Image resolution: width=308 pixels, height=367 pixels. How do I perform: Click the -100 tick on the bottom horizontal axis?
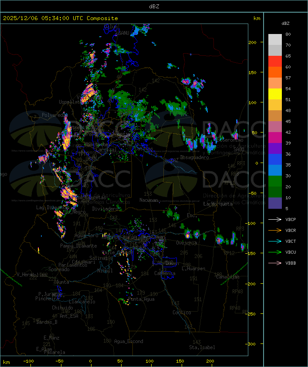click(28, 361)
